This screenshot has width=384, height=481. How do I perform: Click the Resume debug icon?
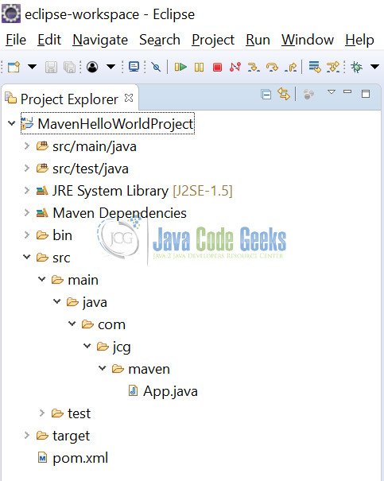[x=180, y=67]
